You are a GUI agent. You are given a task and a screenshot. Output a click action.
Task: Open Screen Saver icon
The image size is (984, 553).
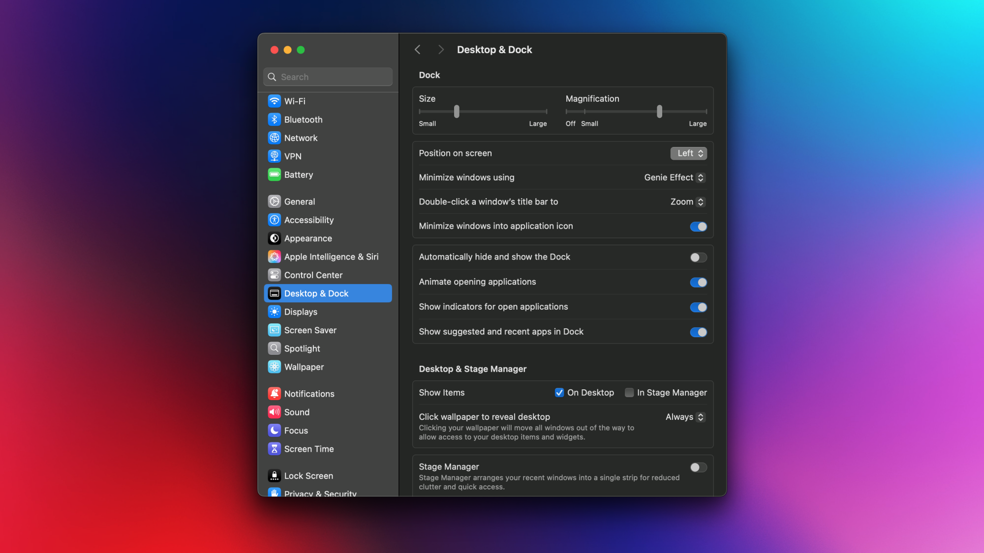click(x=275, y=330)
